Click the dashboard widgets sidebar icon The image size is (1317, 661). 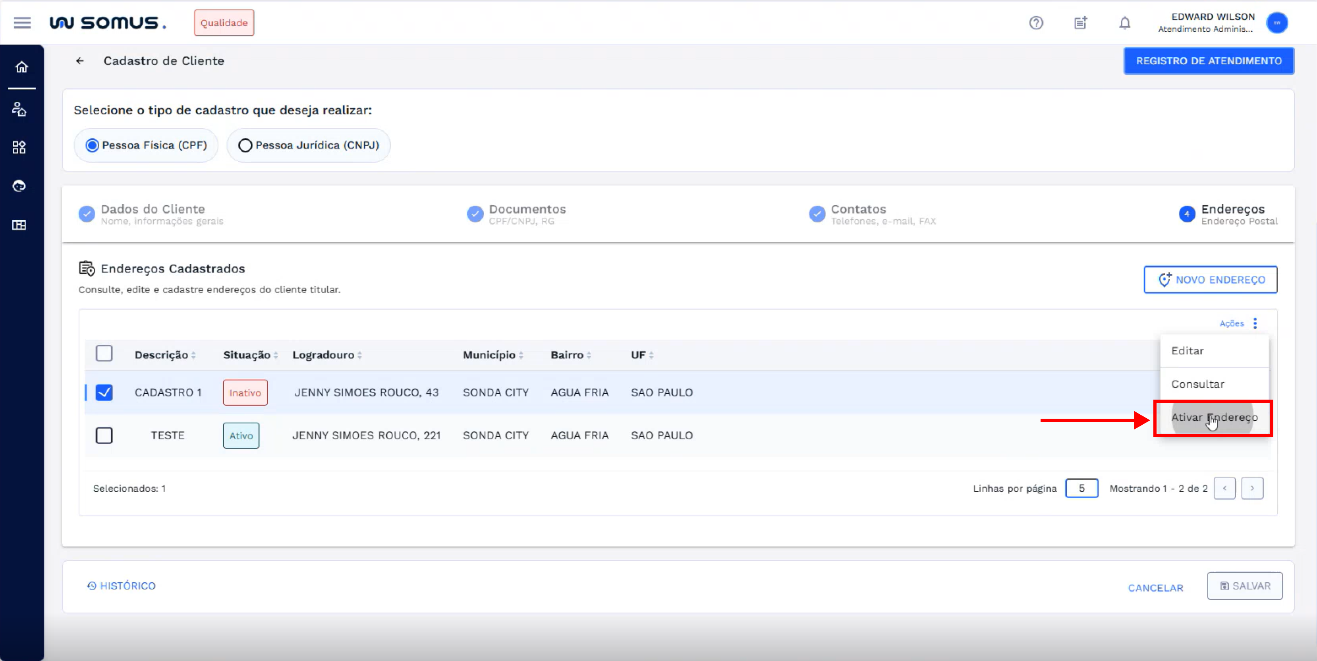click(19, 147)
